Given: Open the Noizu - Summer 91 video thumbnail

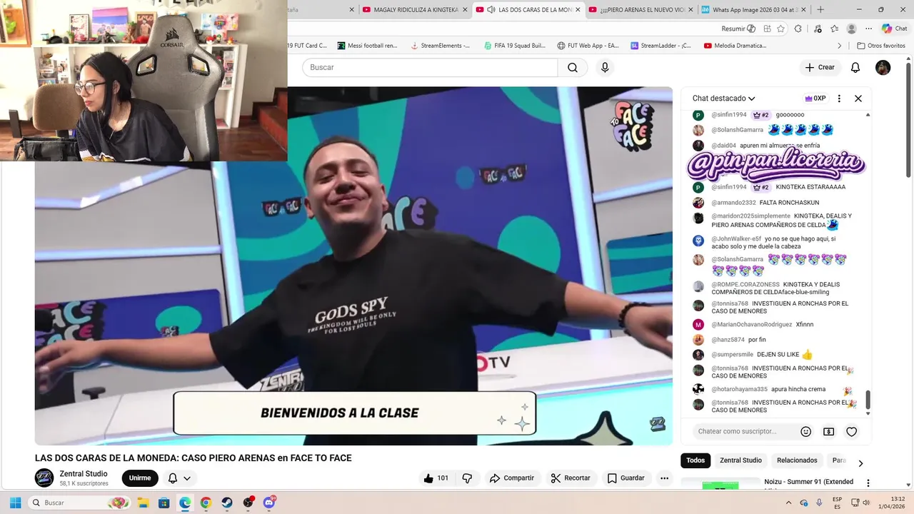Looking at the screenshot, I should tap(720, 484).
